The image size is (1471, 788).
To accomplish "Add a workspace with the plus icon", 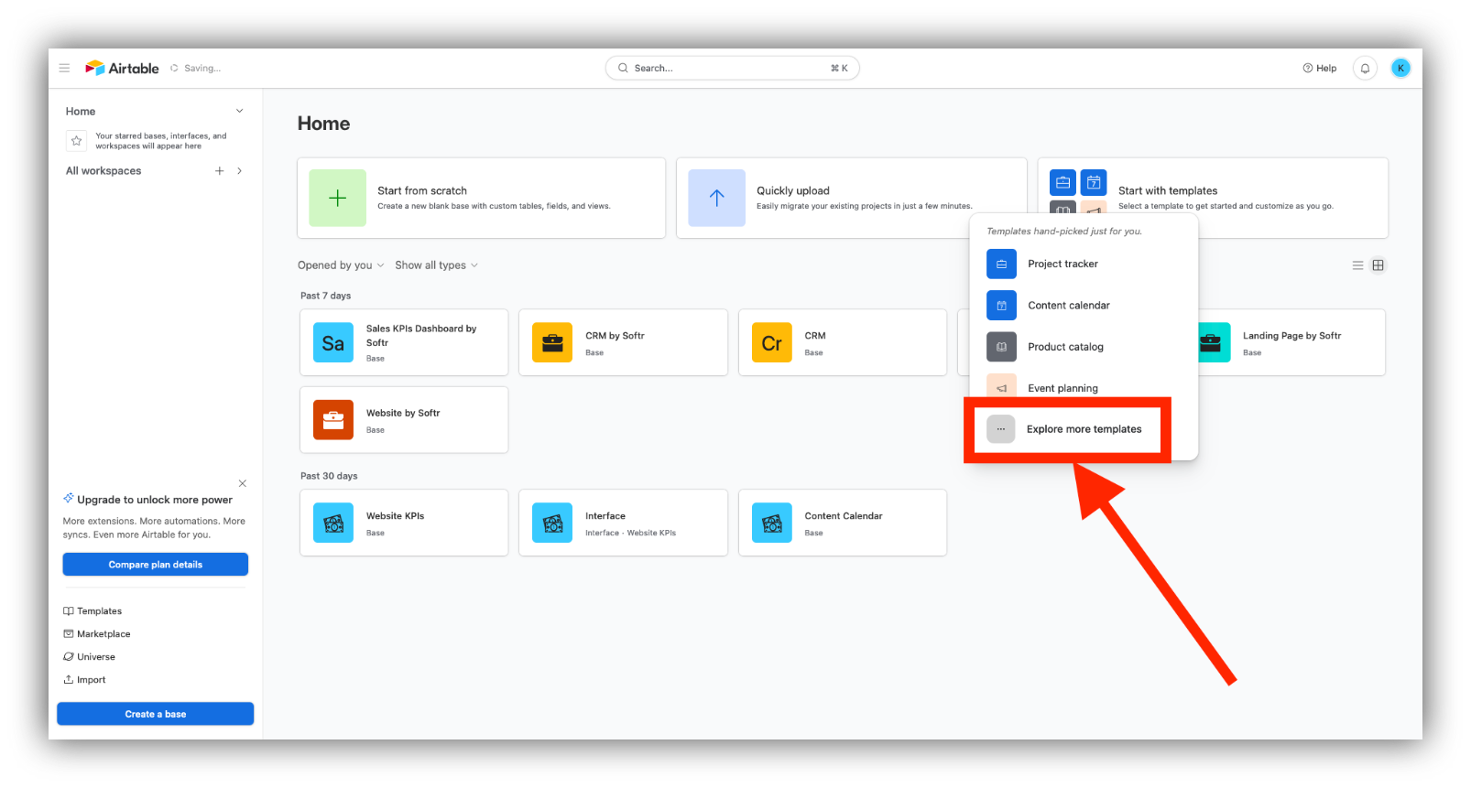I will click(x=219, y=171).
